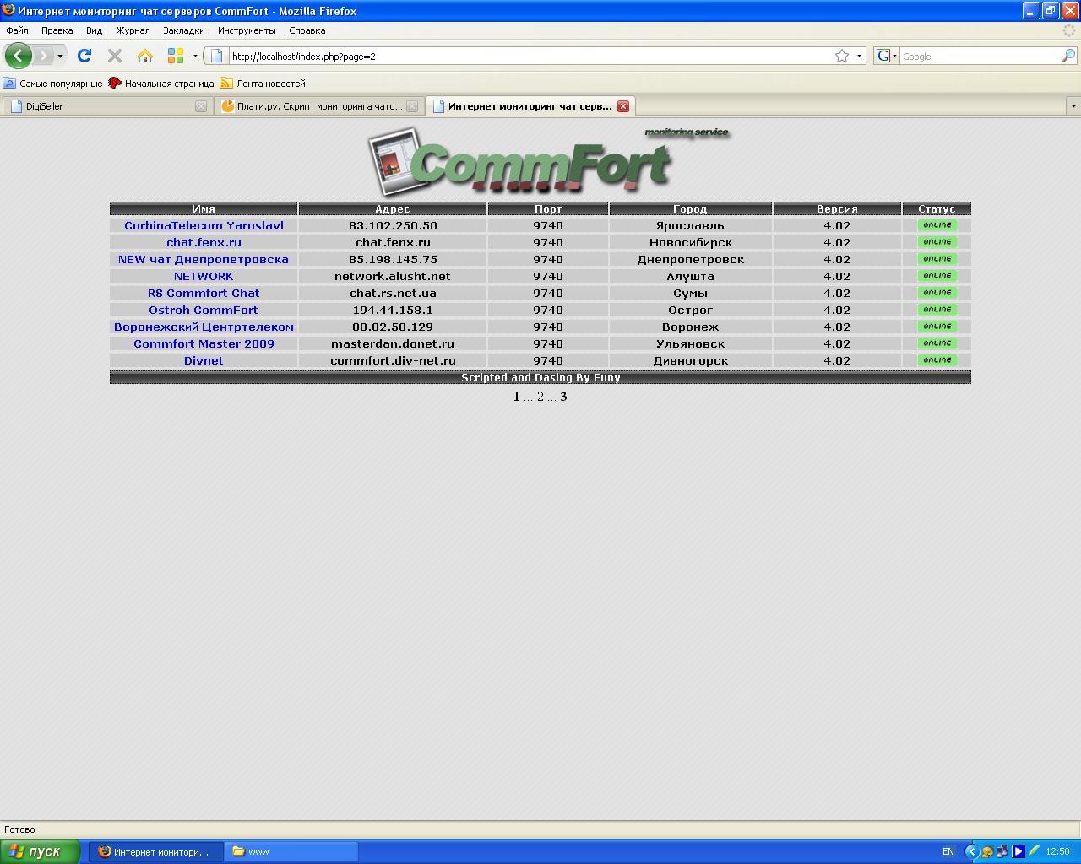The image size is (1081, 864).
Task: Open chat.fenx.ru server name link
Action: point(204,242)
